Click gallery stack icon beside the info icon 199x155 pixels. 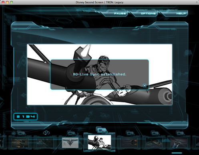[x=21, y=133]
